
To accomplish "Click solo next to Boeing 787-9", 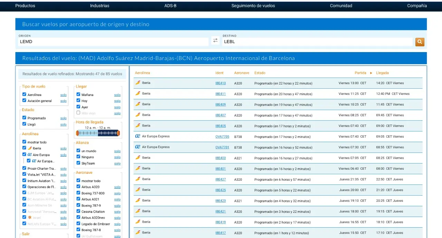I will tap(117, 206).
